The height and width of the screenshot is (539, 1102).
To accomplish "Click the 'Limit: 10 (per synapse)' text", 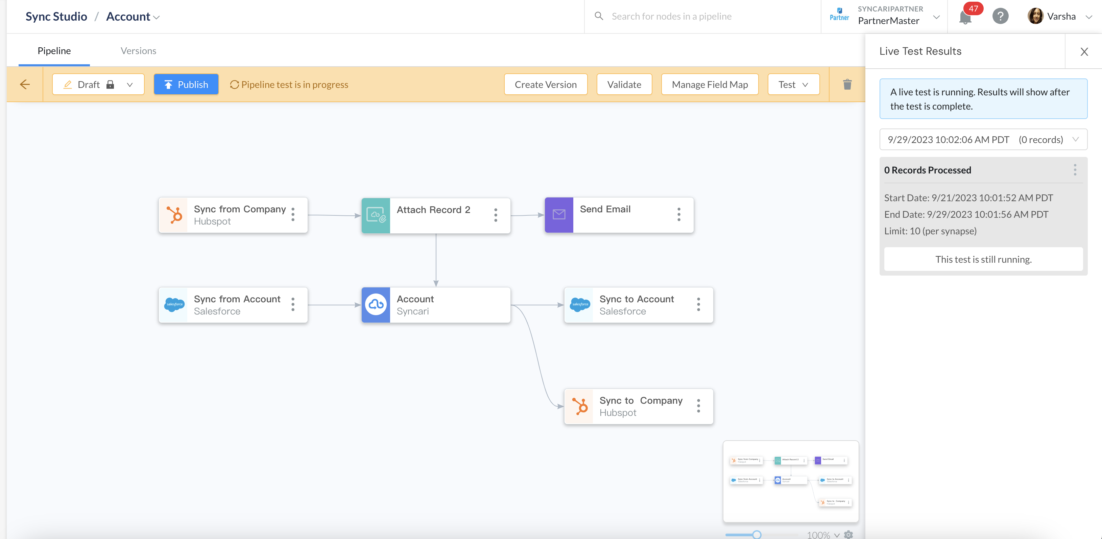I will point(931,231).
